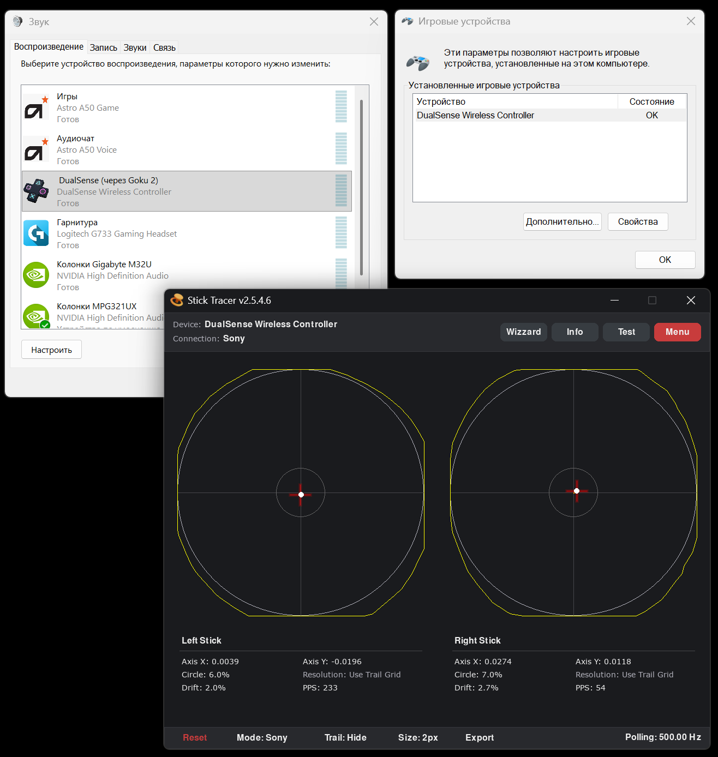The image size is (718, 757).
Task: Click the playback device list scrollbar
Action: click(361, 188)
